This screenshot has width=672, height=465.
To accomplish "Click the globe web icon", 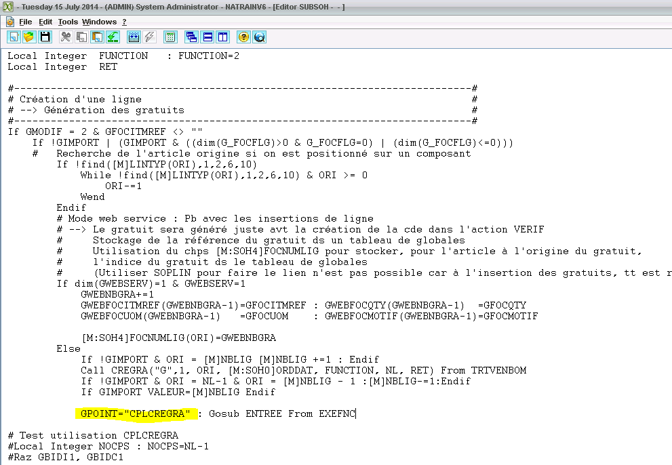I will [x=259, y=37].
